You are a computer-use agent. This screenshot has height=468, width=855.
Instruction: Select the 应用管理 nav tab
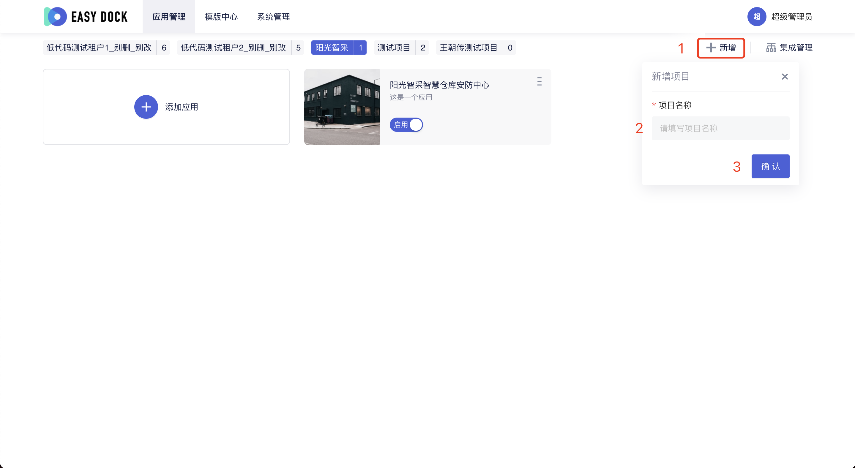(169, 17)
